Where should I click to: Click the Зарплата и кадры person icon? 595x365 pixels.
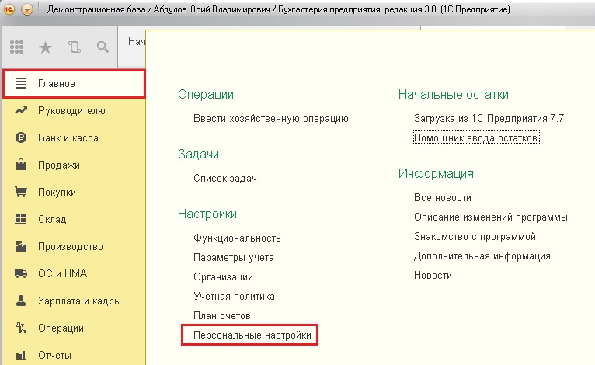[21, 301]
